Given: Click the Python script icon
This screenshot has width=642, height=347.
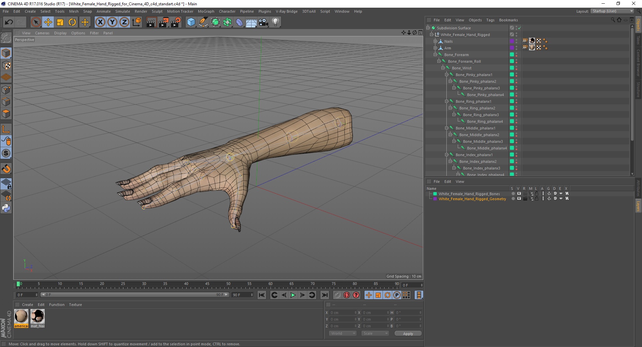Looking at the screenshot, I should [x=6, y=208].
